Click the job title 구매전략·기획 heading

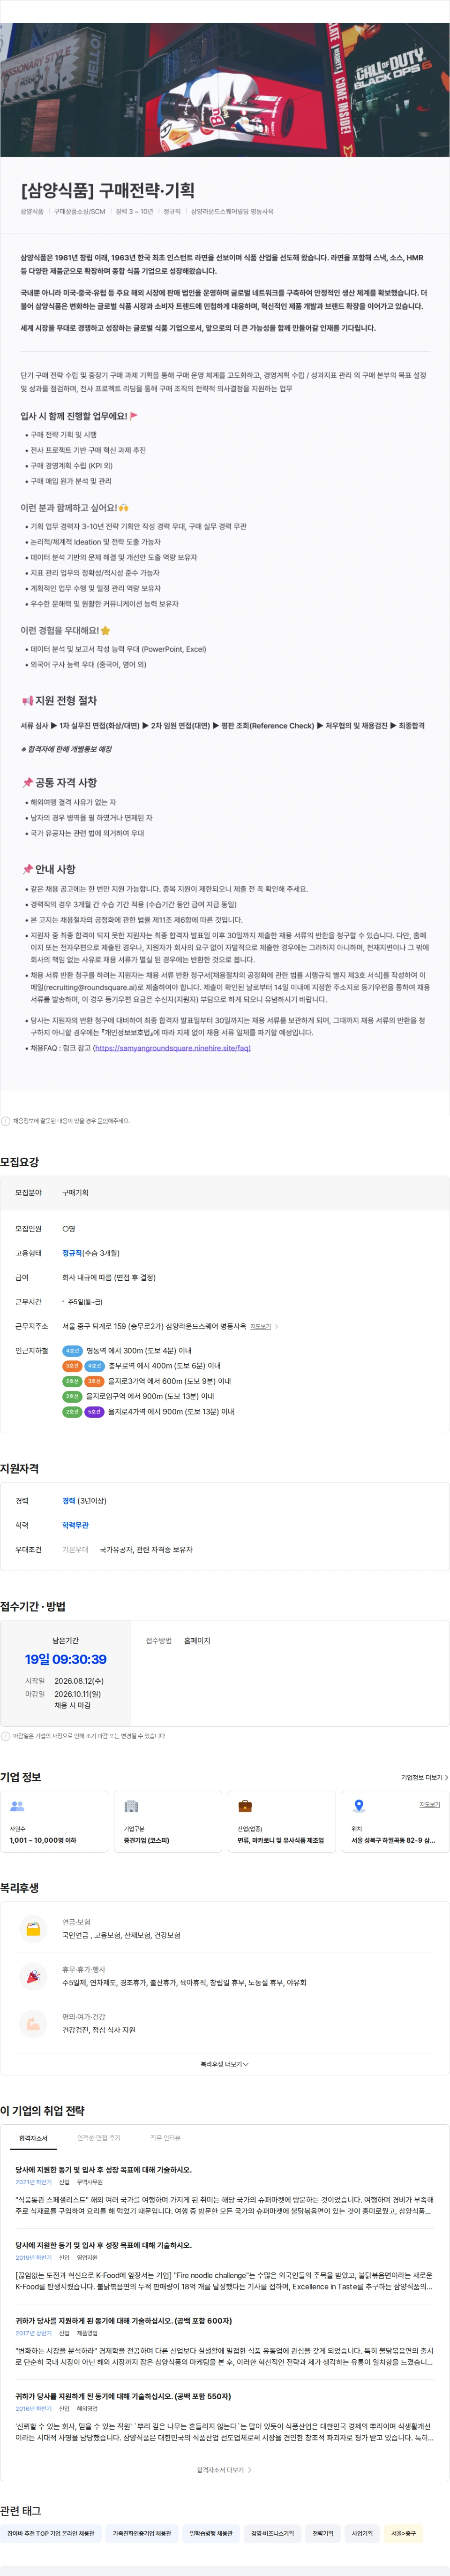click(108, 190)
